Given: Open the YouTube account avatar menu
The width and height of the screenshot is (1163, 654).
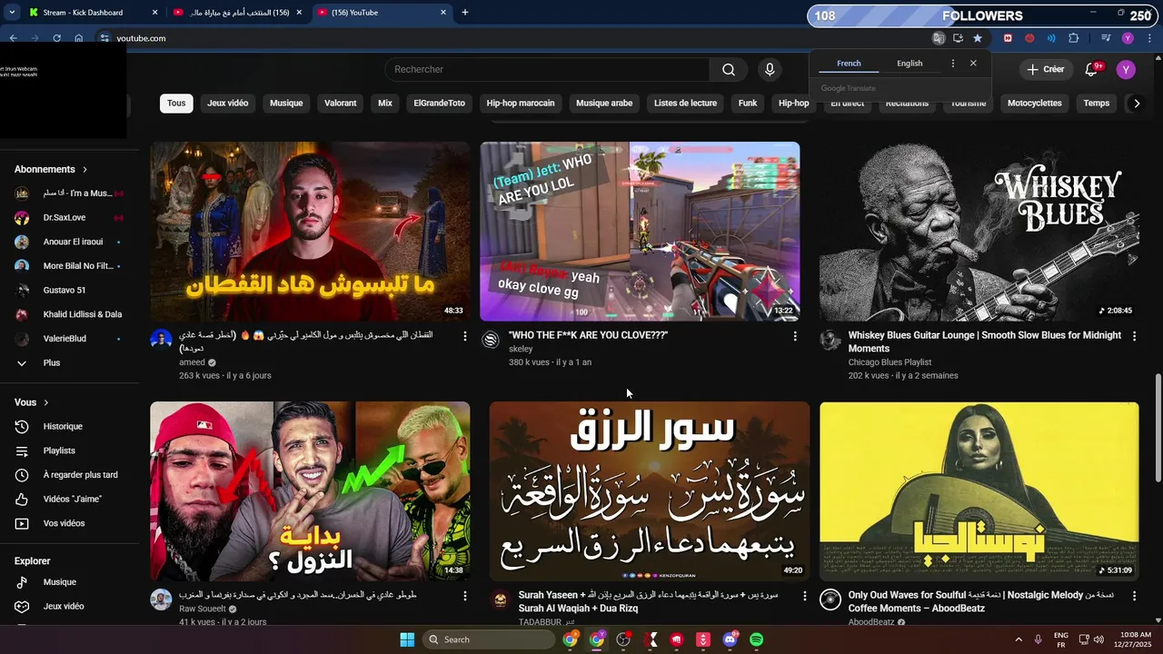Looking at the screenshot, I should [1126, 70].
